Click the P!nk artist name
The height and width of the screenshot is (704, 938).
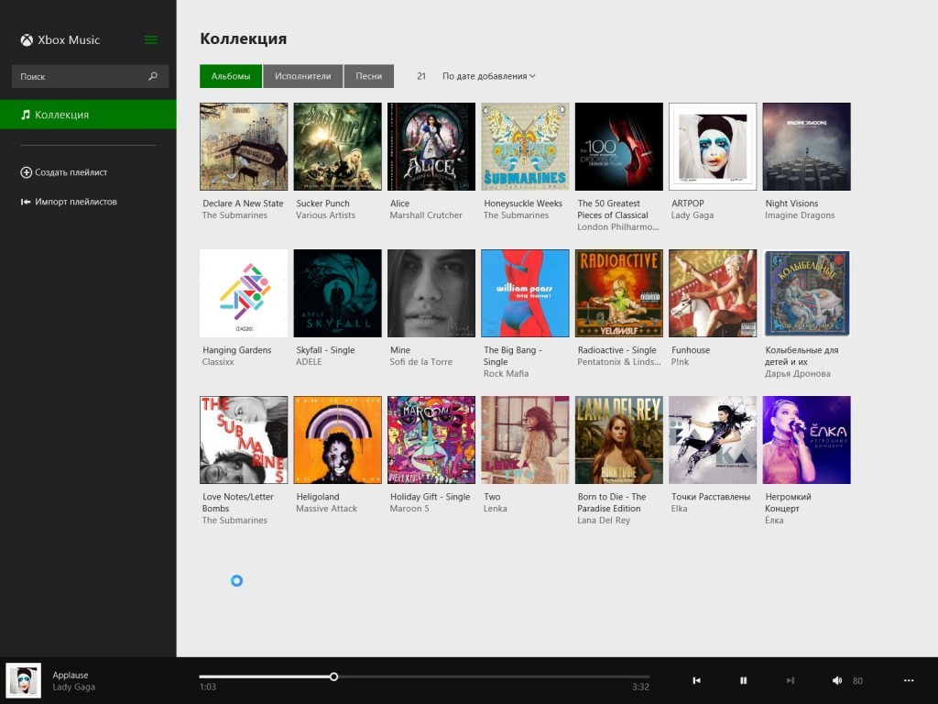(x=680, y=362)
